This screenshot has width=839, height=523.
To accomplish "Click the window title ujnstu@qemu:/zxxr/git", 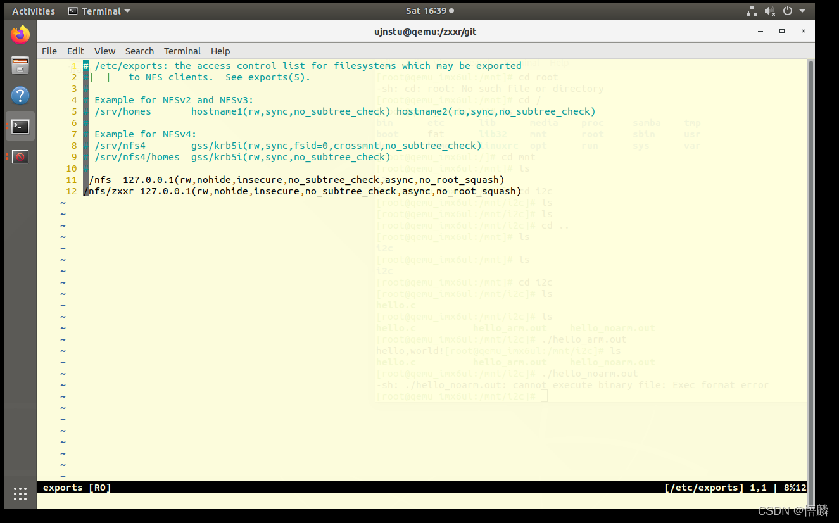I will (425, 32).
